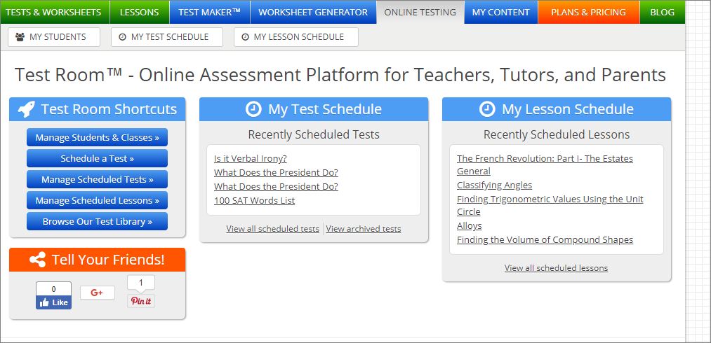
Task: Click the Pinterest Pin it button
Action: 141,301
